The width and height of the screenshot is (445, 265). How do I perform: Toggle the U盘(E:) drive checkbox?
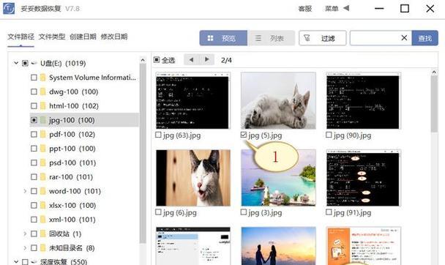(x=25, y=63)
